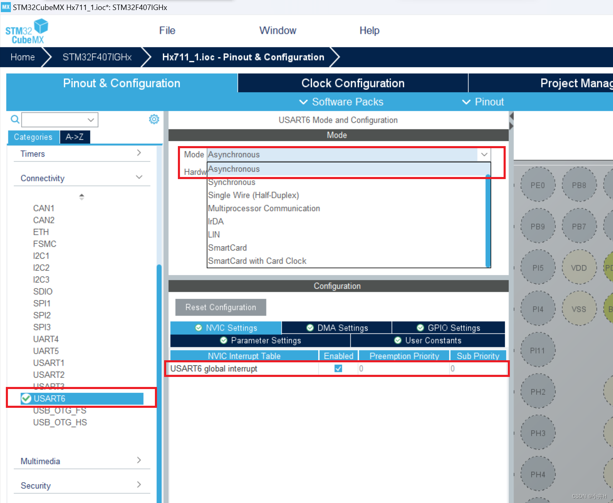Click the STM32CubeMX logo icon

point(27,31)
